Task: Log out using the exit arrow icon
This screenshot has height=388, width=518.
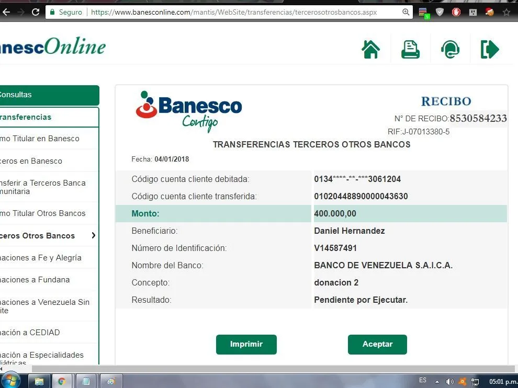Action: pyautogui.click(x=490, y=50)
